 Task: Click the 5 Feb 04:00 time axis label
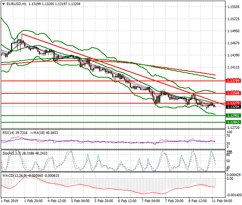click(x=80, y=201)
